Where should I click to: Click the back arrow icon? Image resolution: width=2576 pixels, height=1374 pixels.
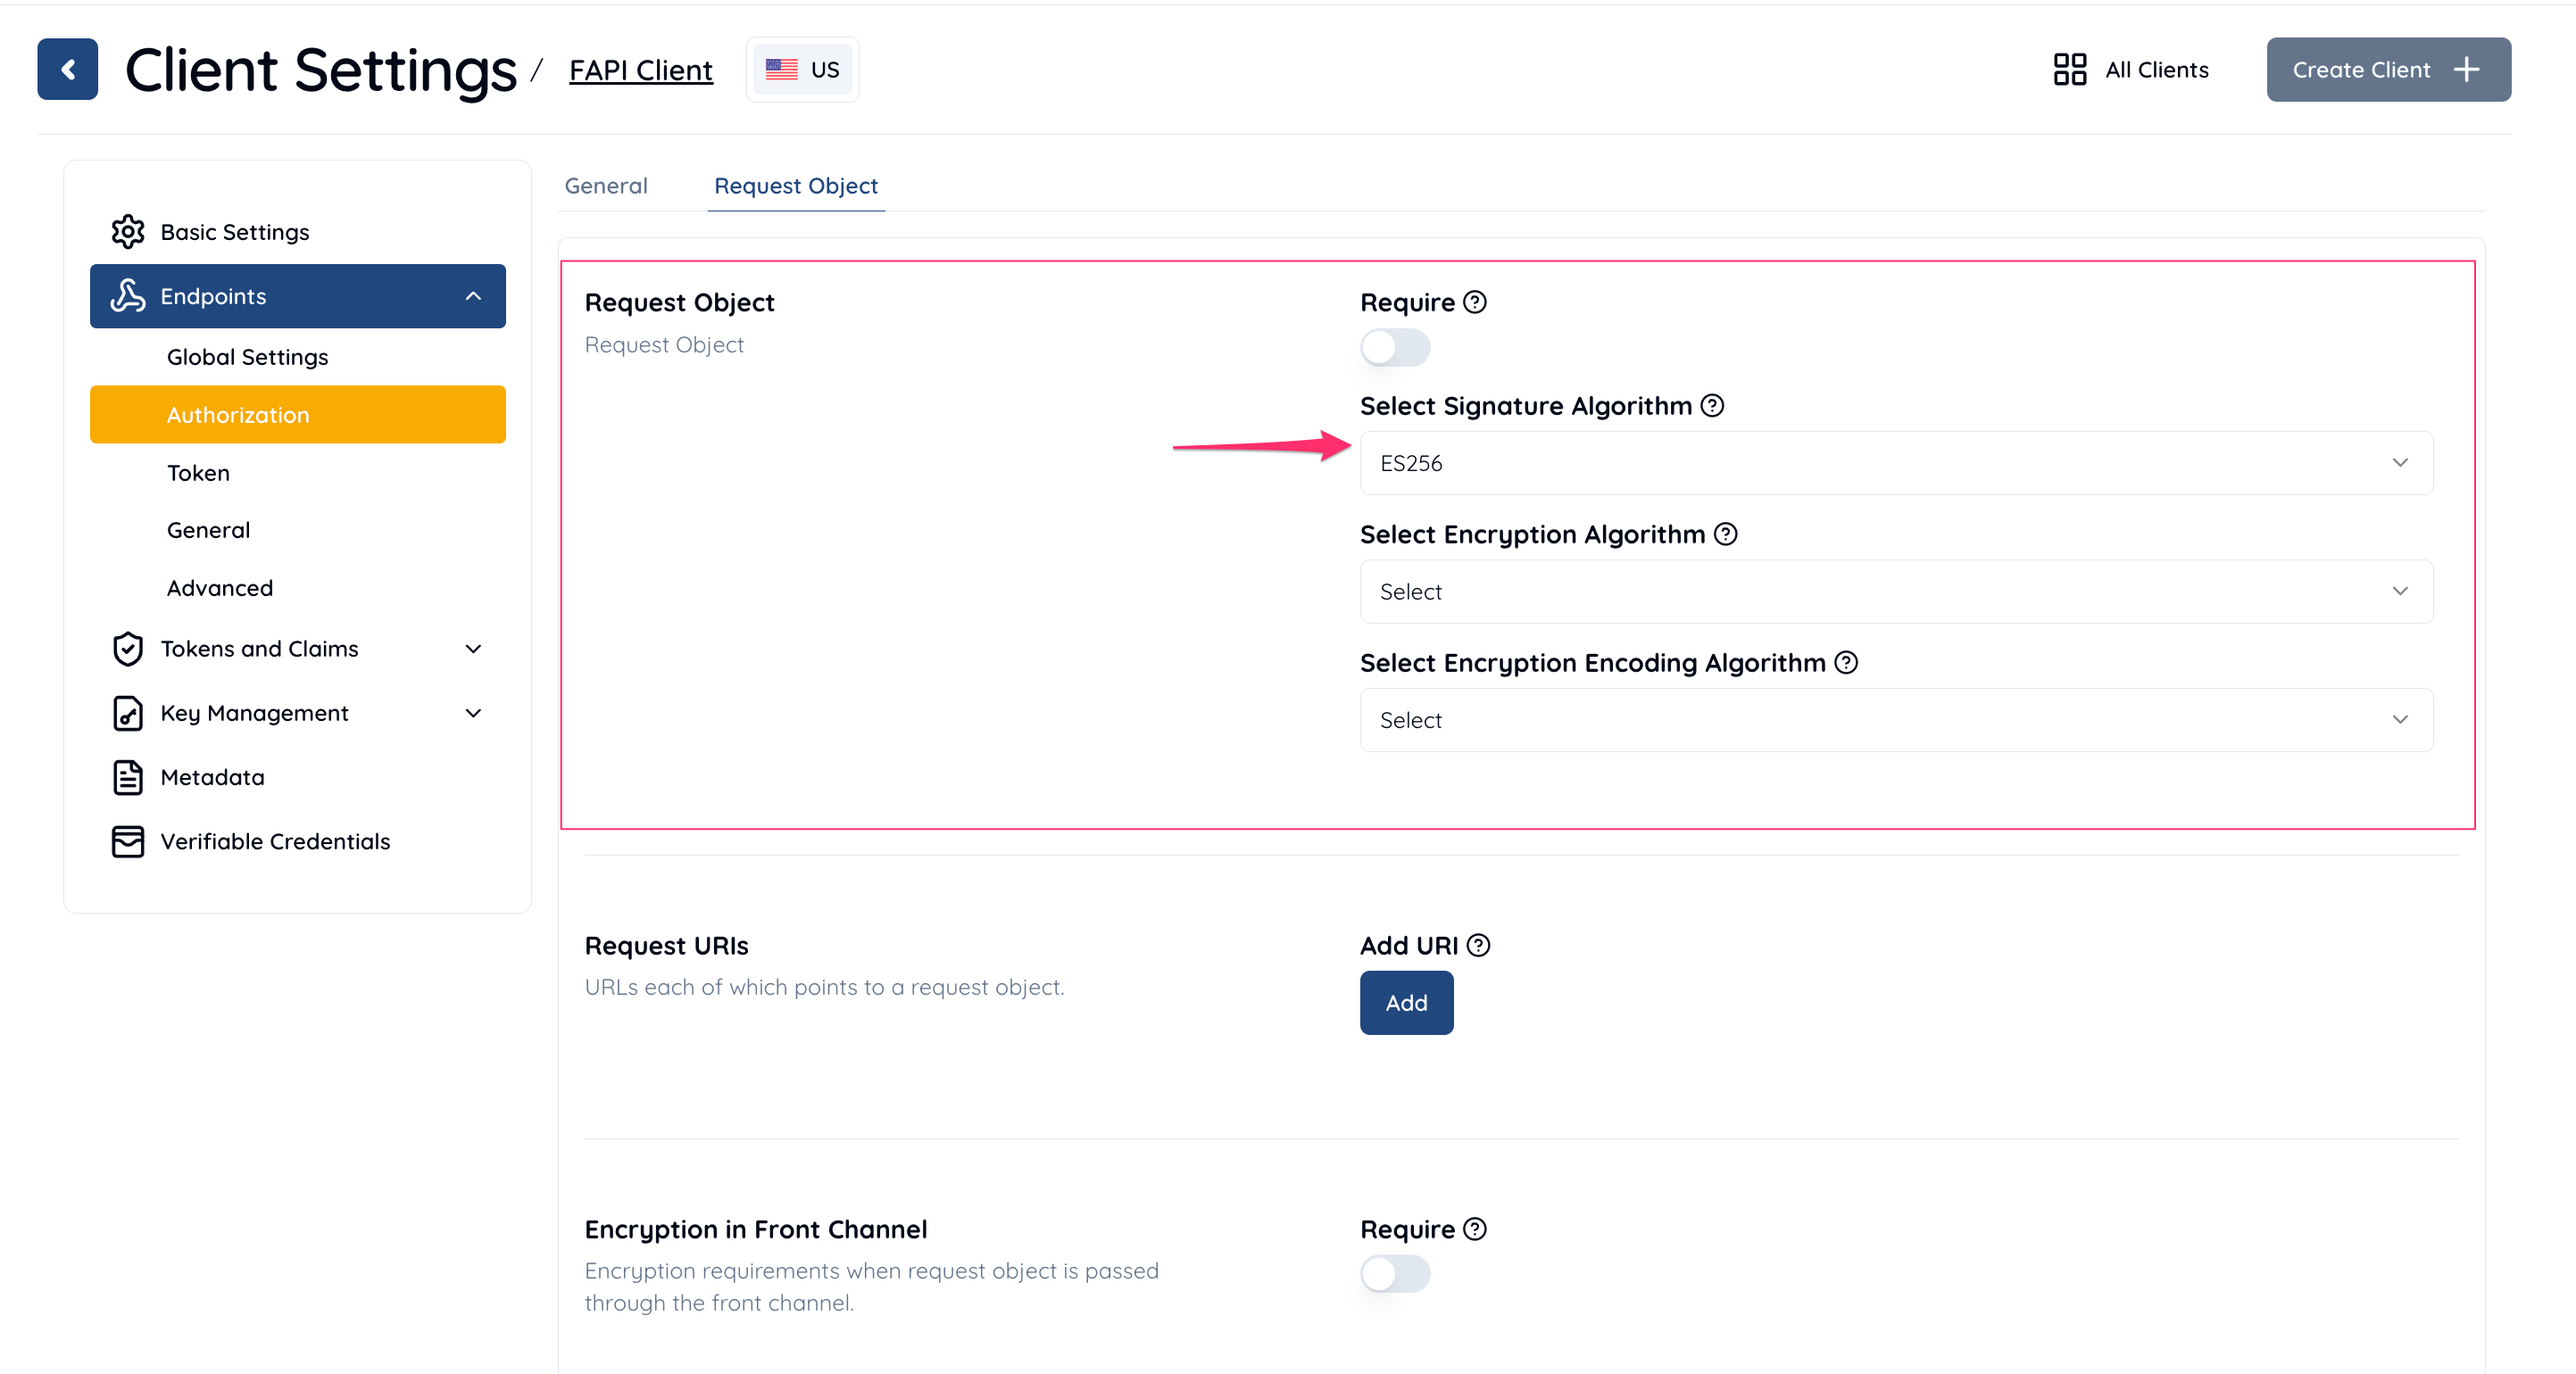[x=67, y=69]
